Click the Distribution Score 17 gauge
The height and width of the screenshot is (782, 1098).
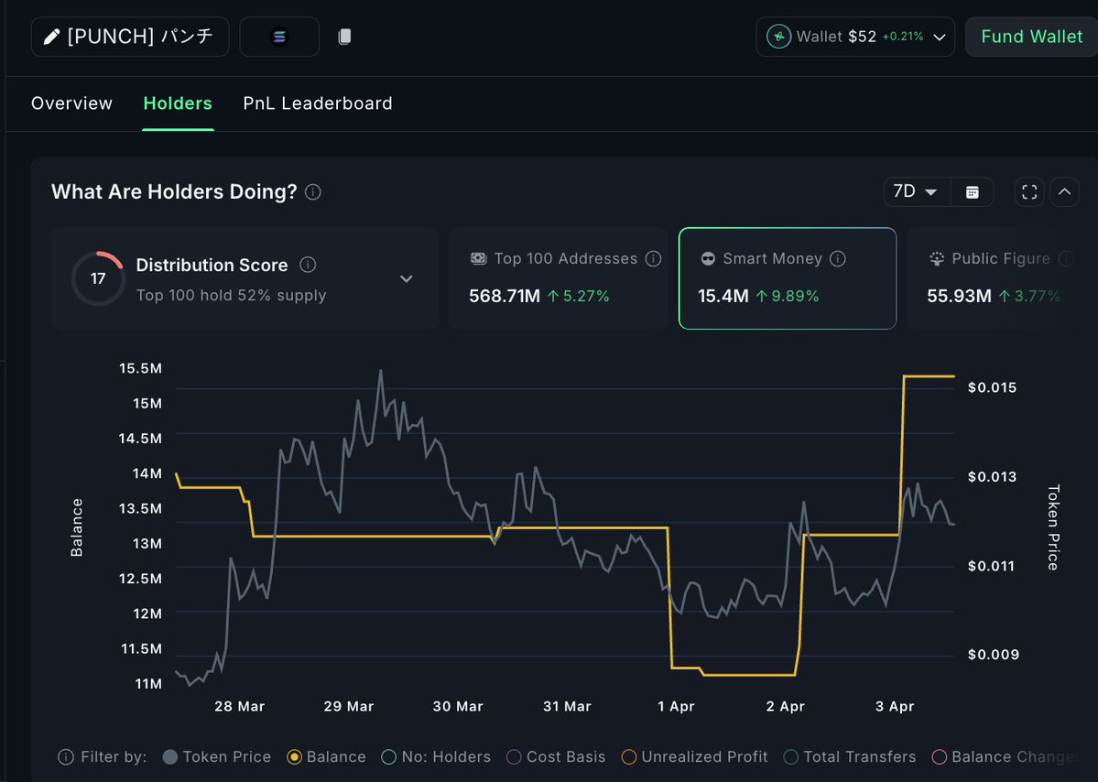click(98, 278)
